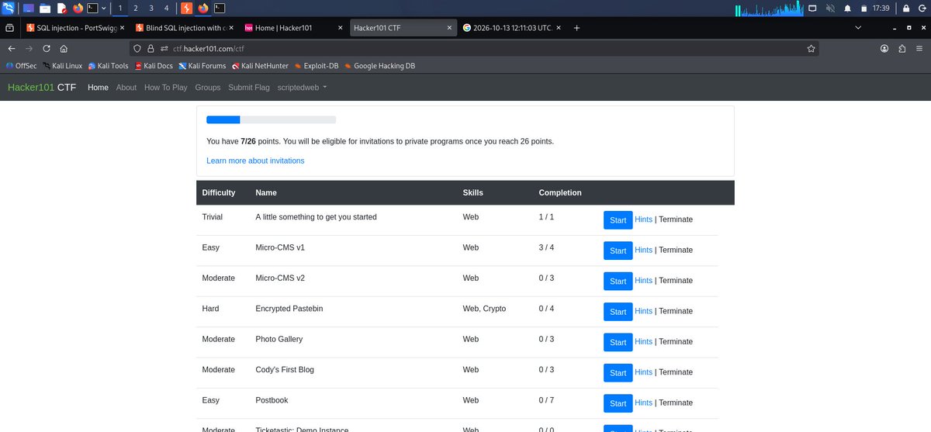Open the Google Hacking DB bookmark
931x432 pixels.
[x=379, y=66]
